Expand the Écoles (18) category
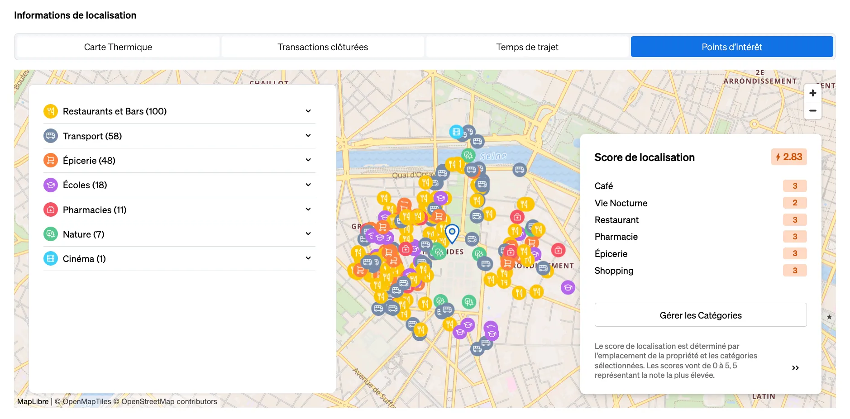This screenshot has width=850, height=419. [x=308, y=185]
